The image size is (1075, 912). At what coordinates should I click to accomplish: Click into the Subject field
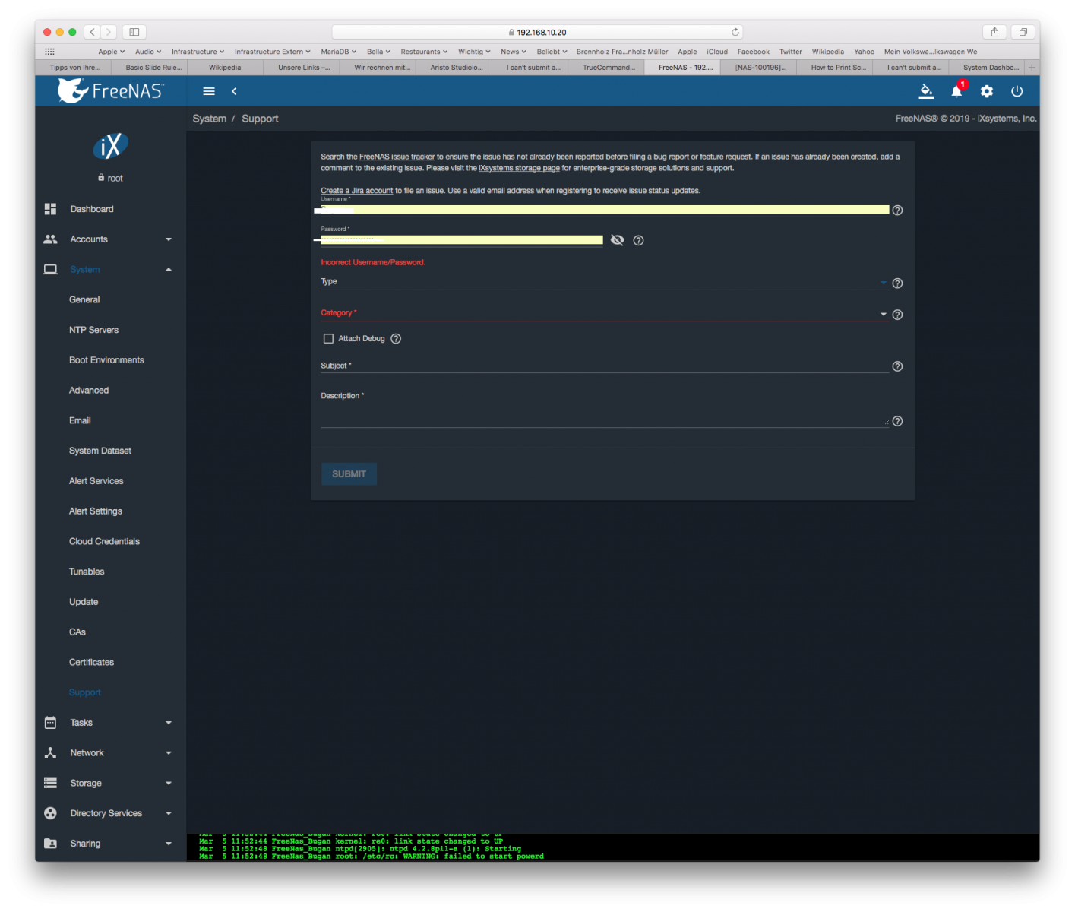pyautogui.click(x=604, y=366)
